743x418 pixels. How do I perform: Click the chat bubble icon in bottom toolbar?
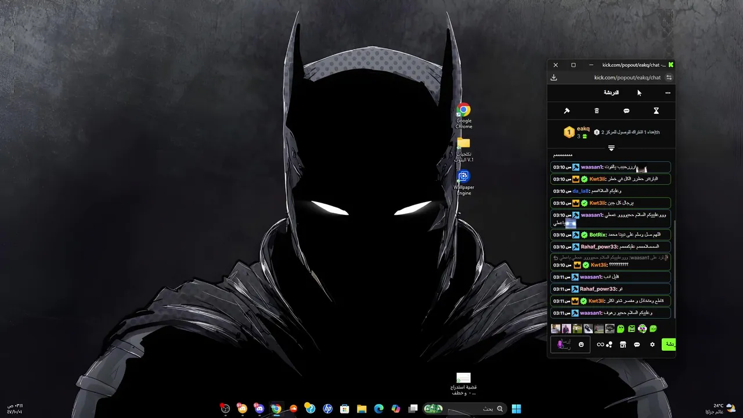pyautogui.click(x=637, y=345)
